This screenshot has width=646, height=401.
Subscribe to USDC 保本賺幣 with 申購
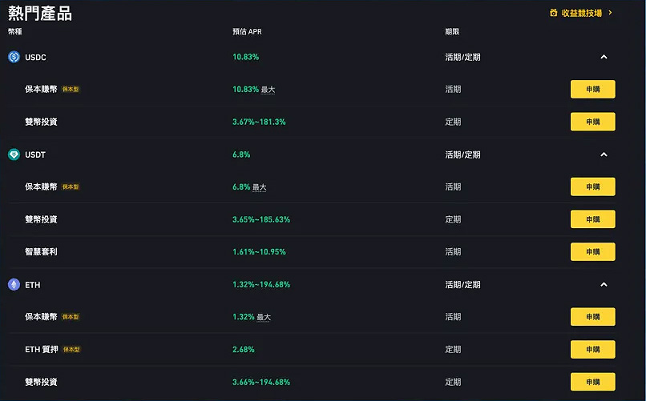pos(592,90)
